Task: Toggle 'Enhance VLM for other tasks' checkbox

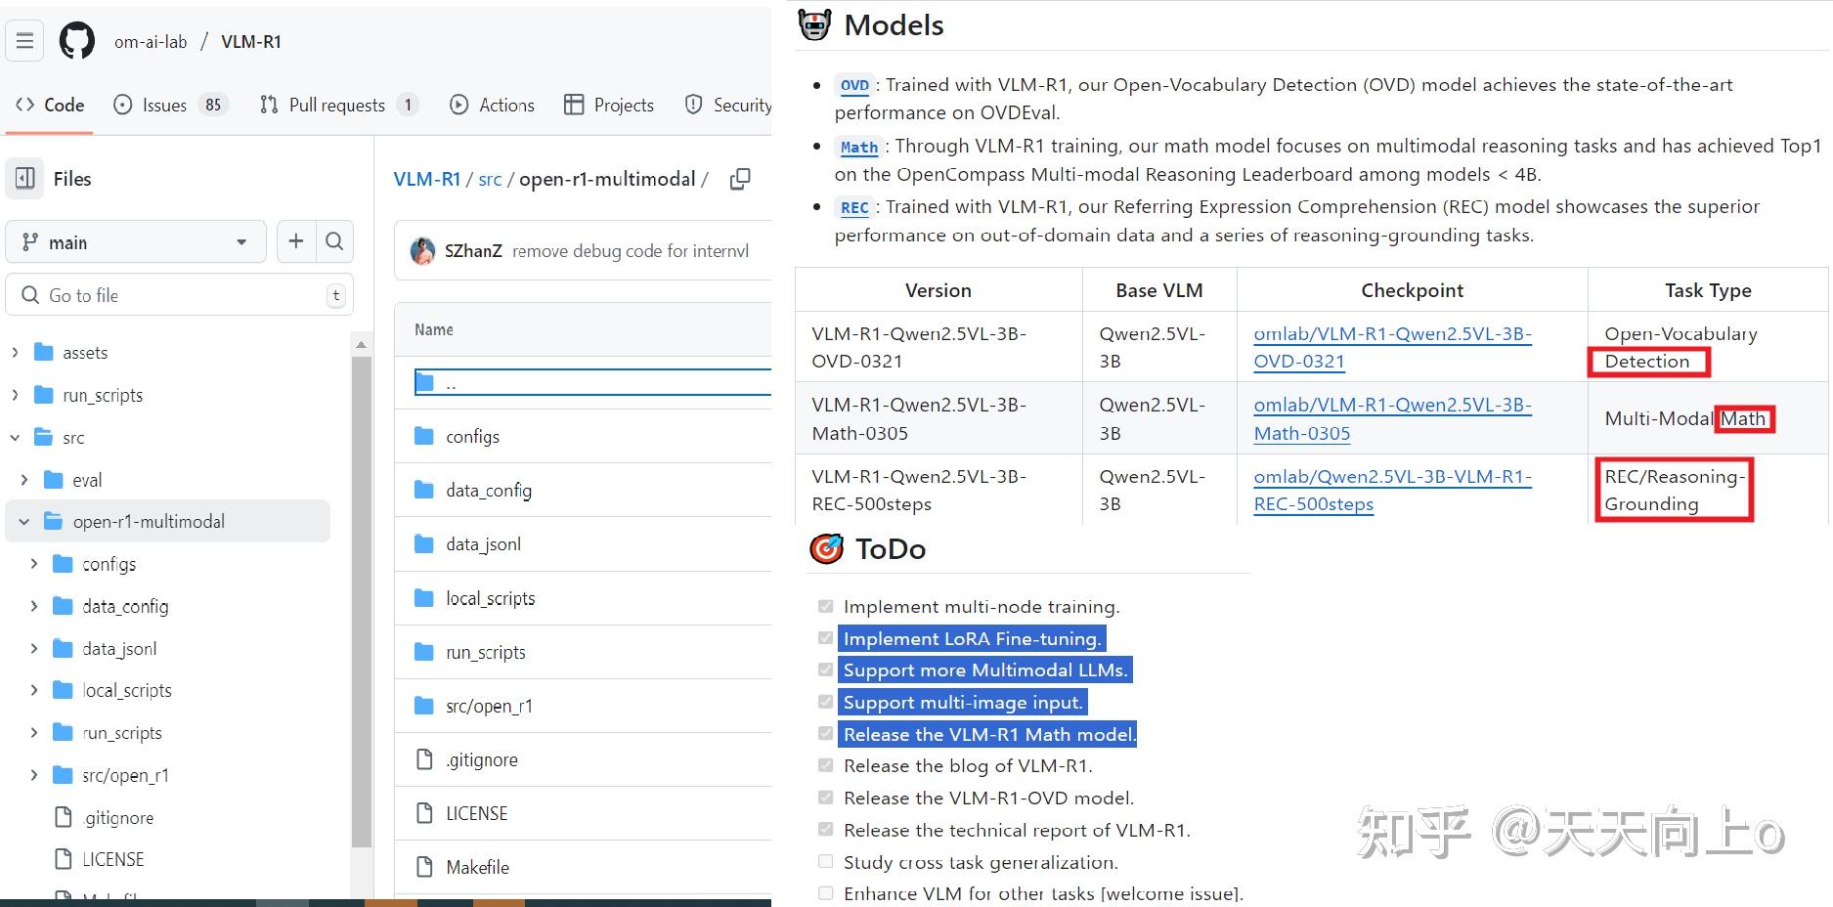Action: point(826,893)
